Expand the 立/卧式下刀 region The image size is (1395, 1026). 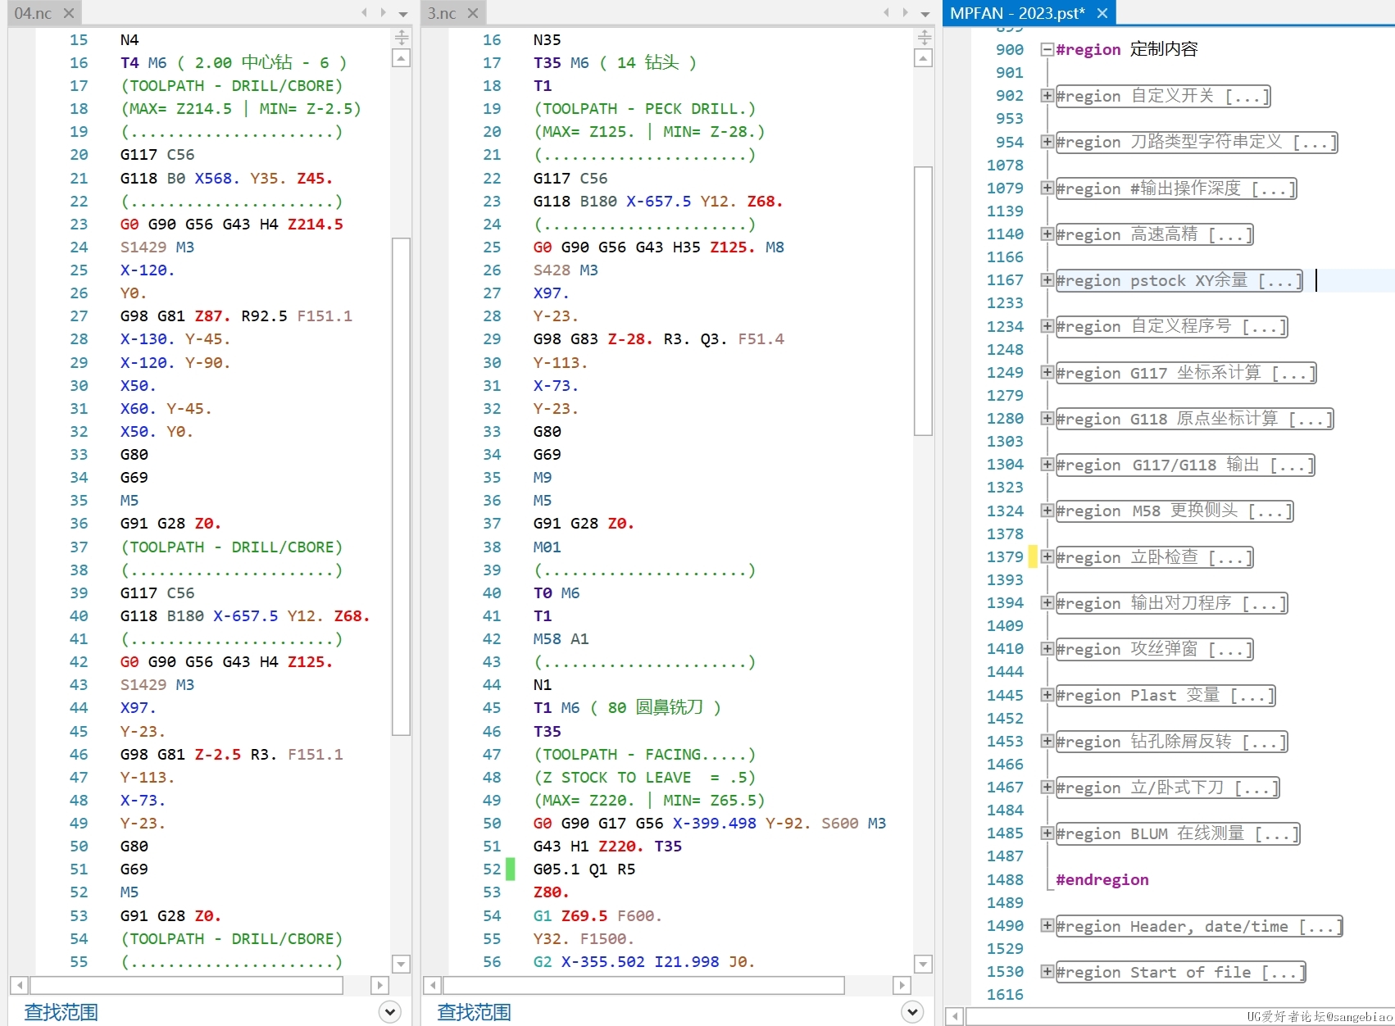tap(1047, 788)
